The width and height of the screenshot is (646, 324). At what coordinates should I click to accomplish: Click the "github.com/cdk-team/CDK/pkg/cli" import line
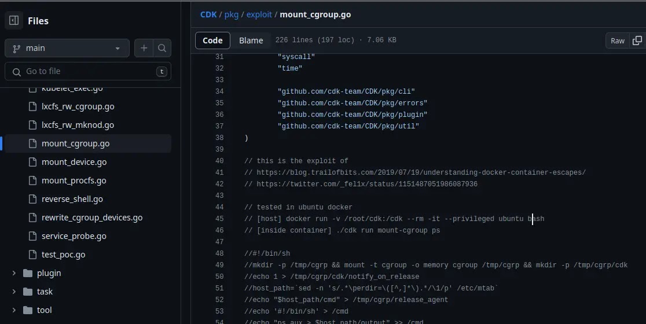click(x=346, y=91)
